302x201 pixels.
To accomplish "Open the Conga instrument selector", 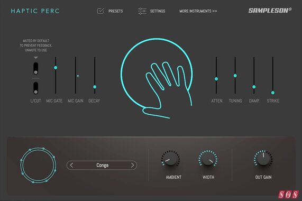I will point(102,165).
